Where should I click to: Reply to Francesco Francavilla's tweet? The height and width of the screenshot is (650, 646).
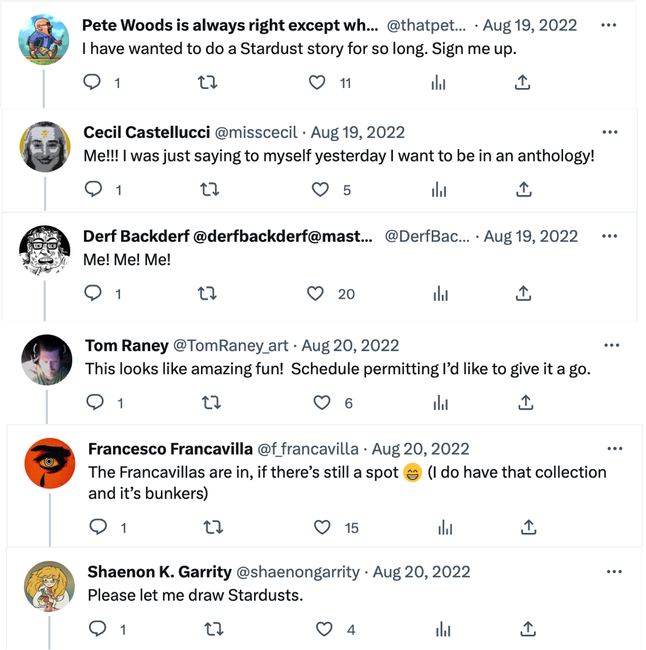click(x=98, y=527)
